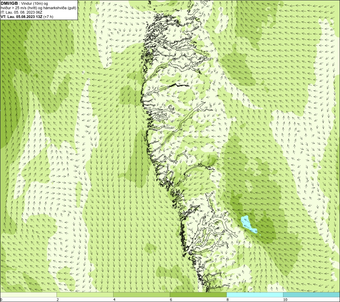Click the legend scale label '10'
Image resolution: width=340 pixels, height=302 pixels.
point(285,300)
